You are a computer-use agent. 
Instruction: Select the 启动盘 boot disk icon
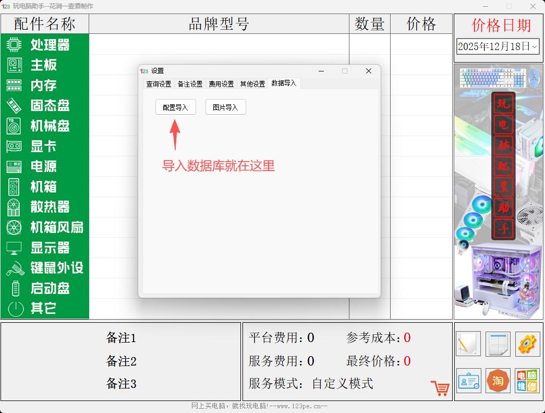coord(15,288)
